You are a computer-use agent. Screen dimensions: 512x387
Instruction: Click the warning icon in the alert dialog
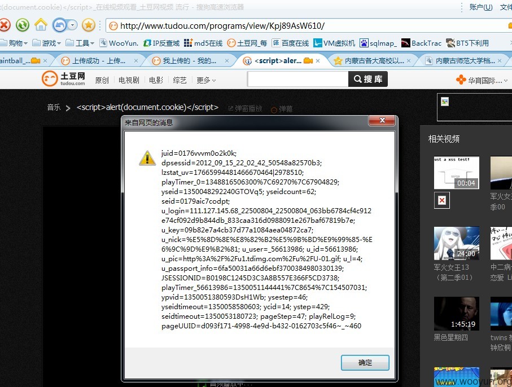coord(147,158)
